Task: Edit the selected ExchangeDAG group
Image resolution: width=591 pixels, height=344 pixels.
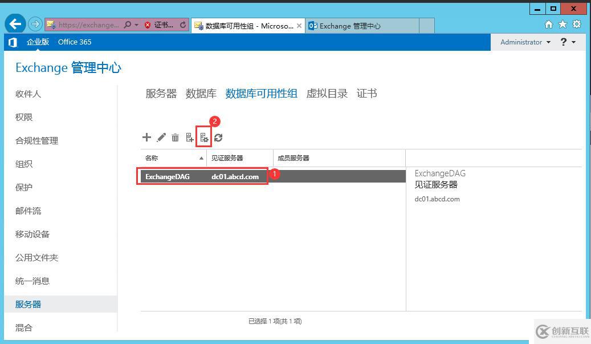Action: click(161, 137)
